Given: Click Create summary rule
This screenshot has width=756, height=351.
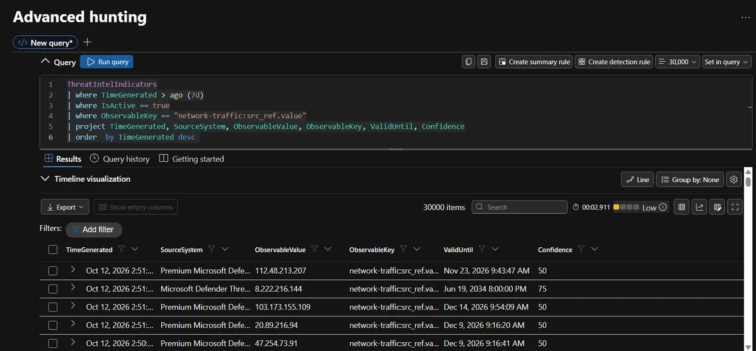Looking at the screenshot, I should tap(534, 62).
